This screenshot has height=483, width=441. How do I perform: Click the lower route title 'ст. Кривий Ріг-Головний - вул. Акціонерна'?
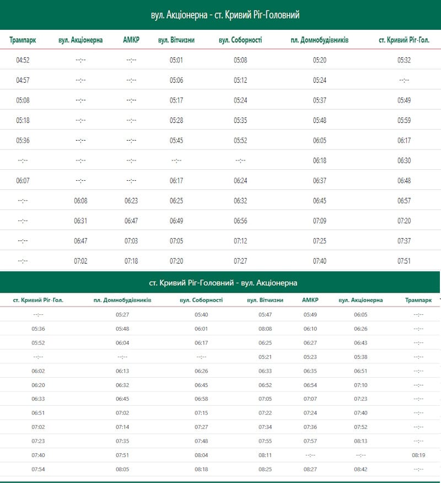pyautogui.click(x=223, y=283)
